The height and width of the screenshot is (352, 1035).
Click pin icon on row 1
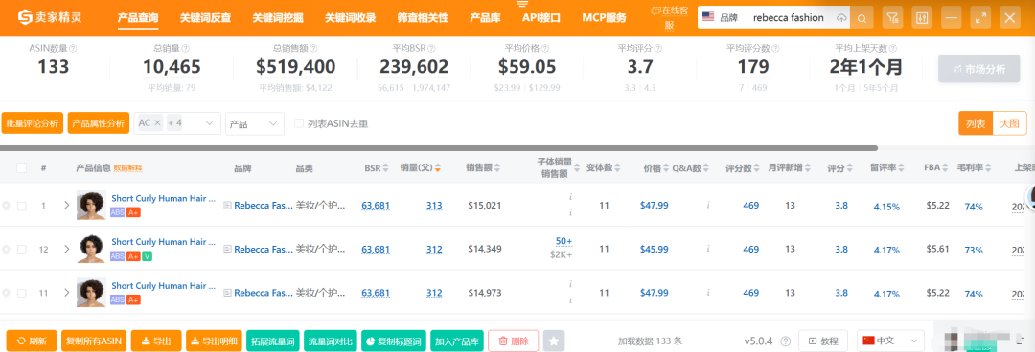tap(6, 206)
